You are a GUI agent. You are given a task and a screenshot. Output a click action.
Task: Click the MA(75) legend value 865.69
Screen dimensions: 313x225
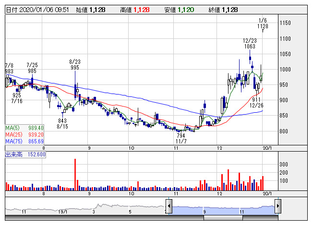click(x=36, y=142)
